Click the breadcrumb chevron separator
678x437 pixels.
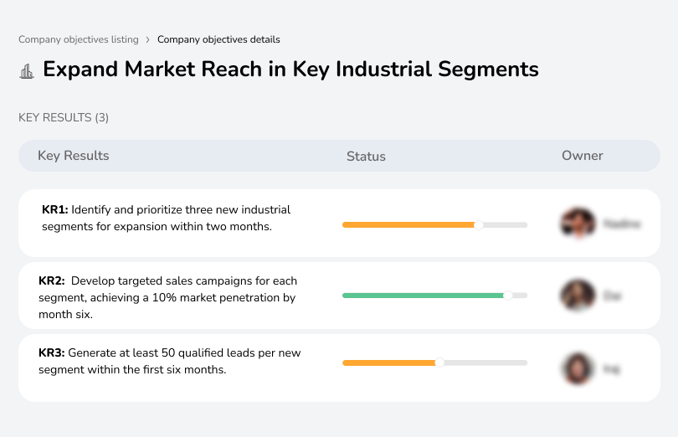pyautogui.click(x=148, y=40)
